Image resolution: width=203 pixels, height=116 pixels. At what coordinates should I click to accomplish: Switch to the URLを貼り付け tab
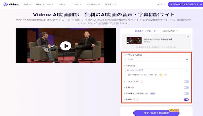tap(170, 31)
